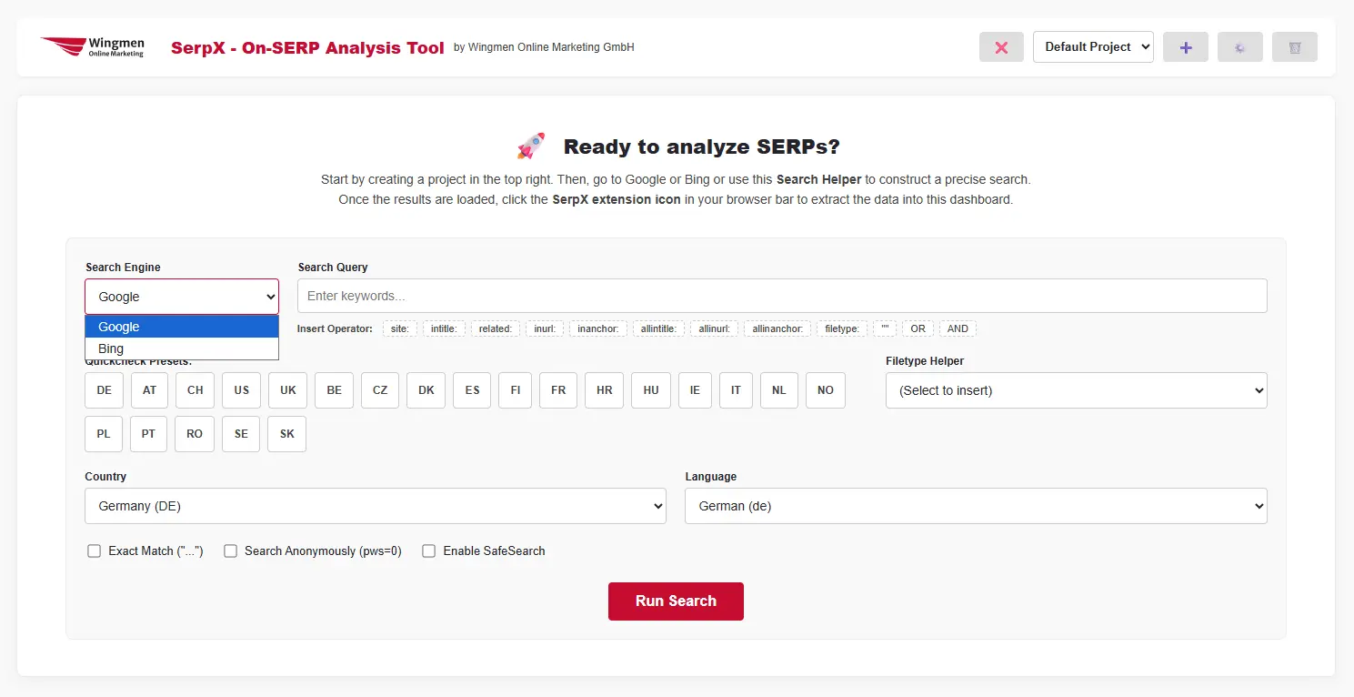
Task: Tick the Search Anonymously (pws=0) checkbox
Action: point(231,551)
